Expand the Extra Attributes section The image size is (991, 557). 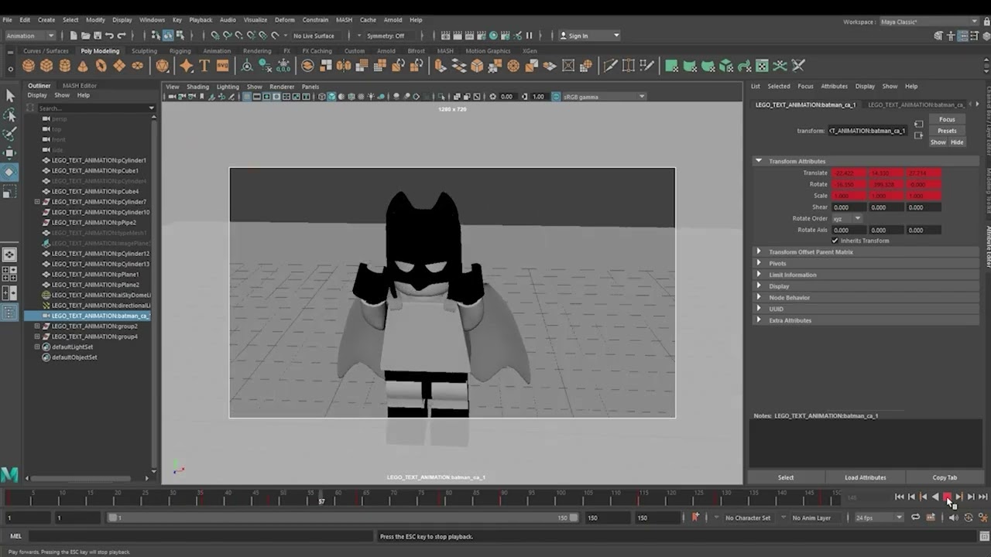coord(759,320)
